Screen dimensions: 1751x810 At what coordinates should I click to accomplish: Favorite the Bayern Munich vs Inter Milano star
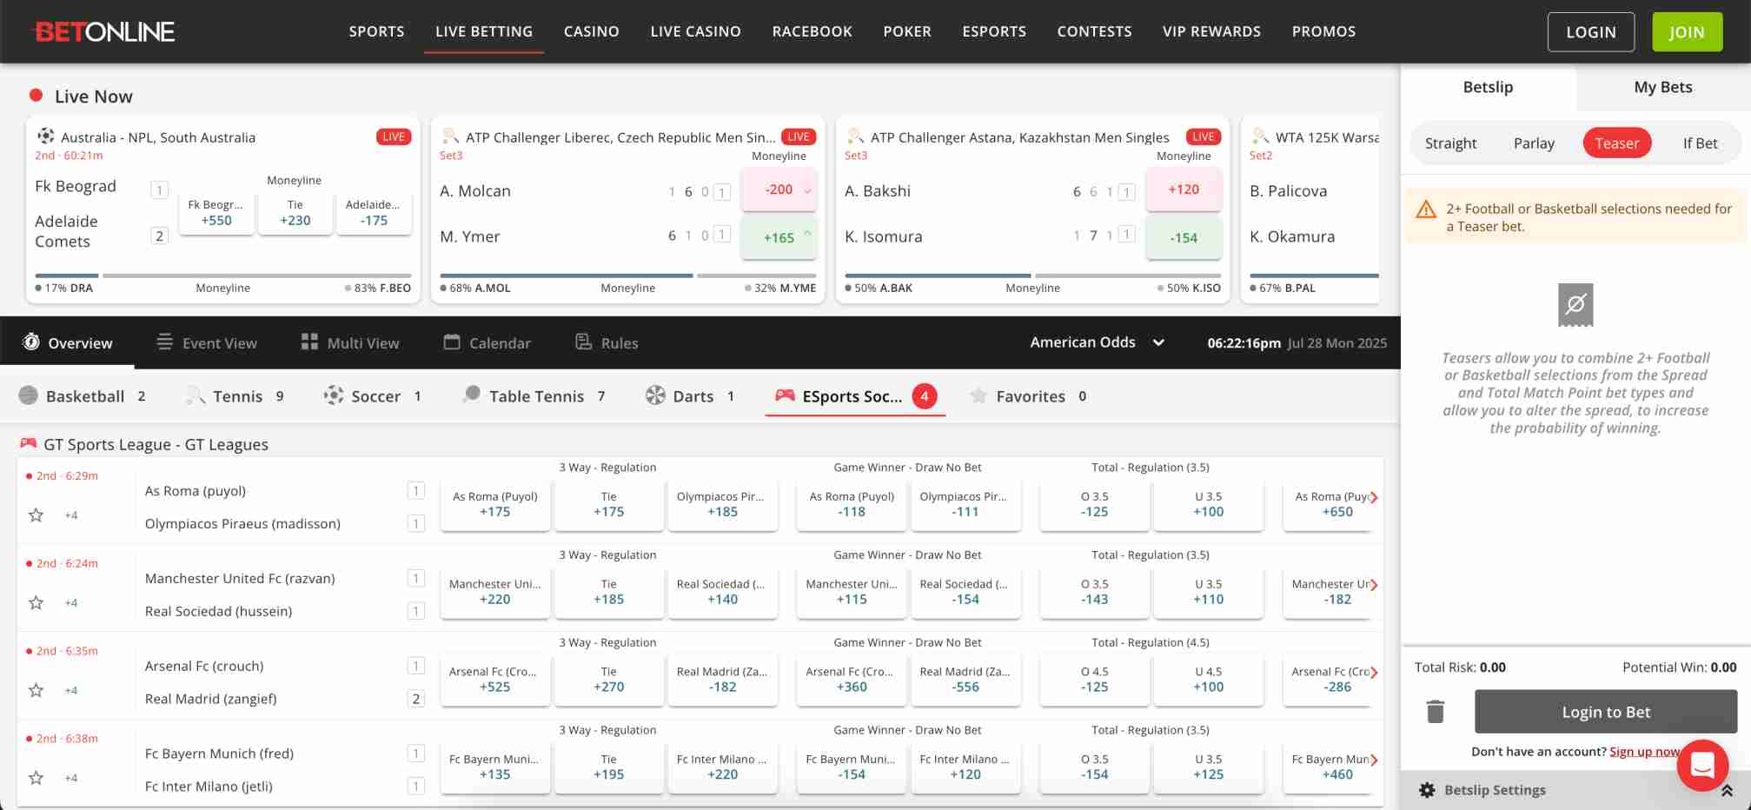click(36, 779)
